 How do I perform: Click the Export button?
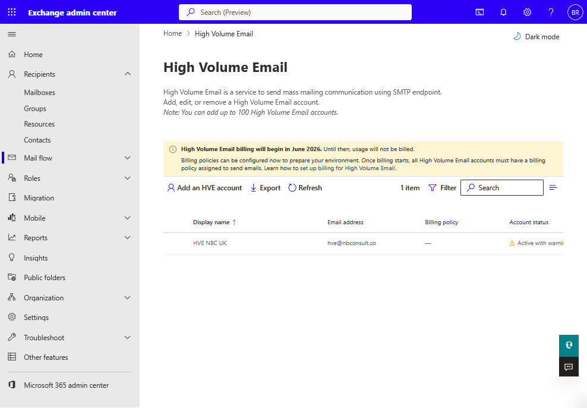point(265,188)
